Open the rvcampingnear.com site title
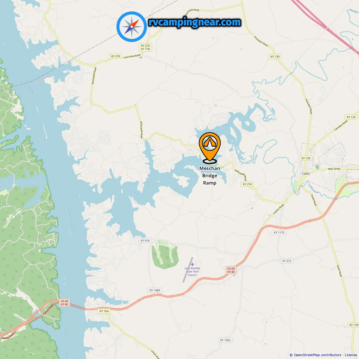 tap(195, 22)
